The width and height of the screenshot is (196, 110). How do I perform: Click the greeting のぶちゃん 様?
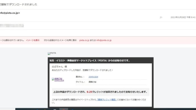coord(59,67)
